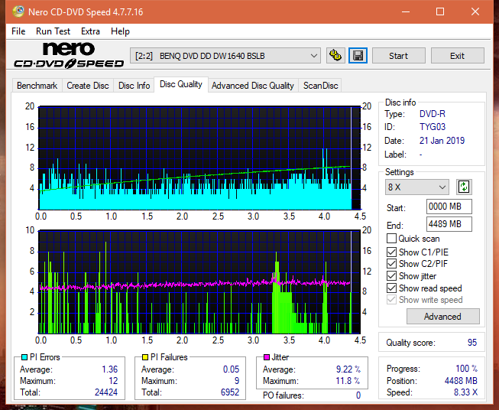Open the Extra menu
The width and height of the screenshot is (499, 410).
[90, 31]
